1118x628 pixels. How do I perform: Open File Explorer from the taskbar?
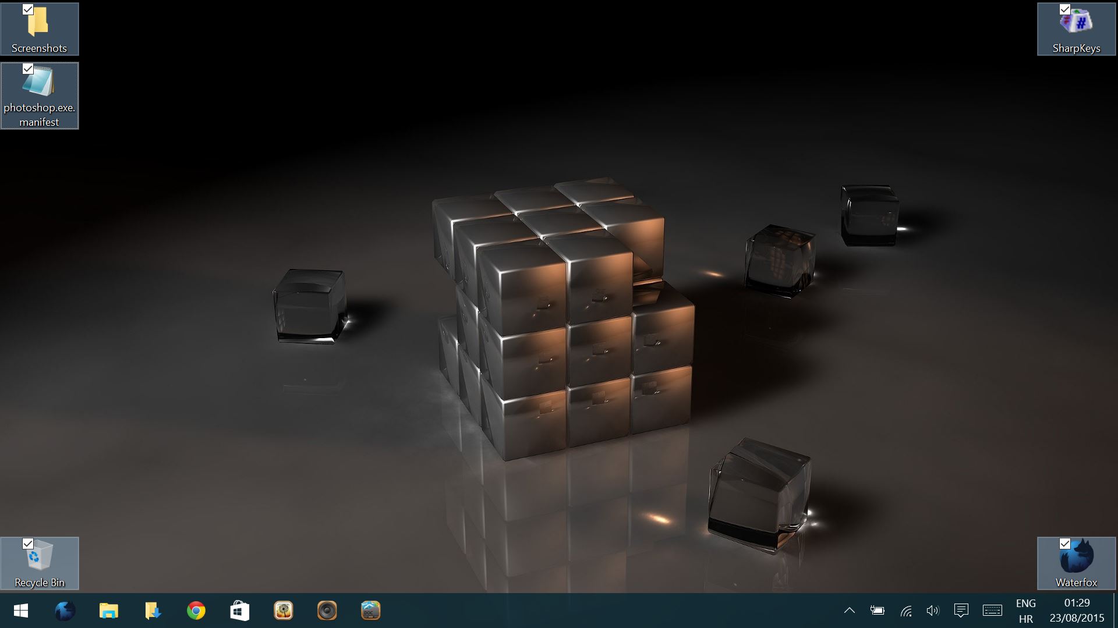tap(108, 611)
